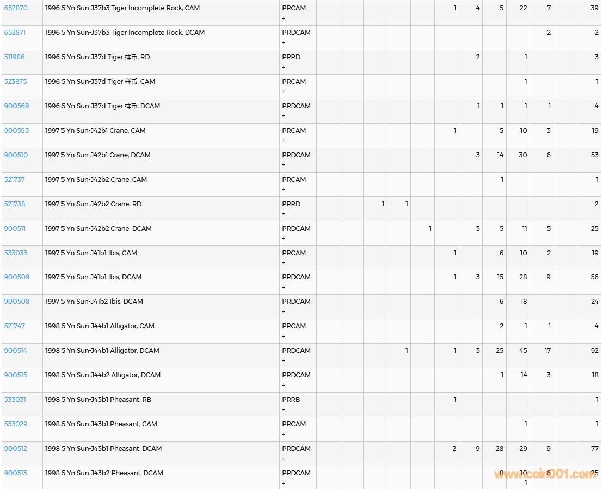Screen dimensions: 603x489
Task: Expand plus under PRDCAM for 900515 Alligator
Action: 284,385
